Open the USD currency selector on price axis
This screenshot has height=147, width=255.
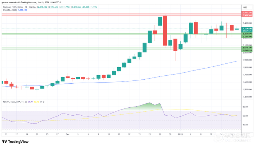pos(245,8)
